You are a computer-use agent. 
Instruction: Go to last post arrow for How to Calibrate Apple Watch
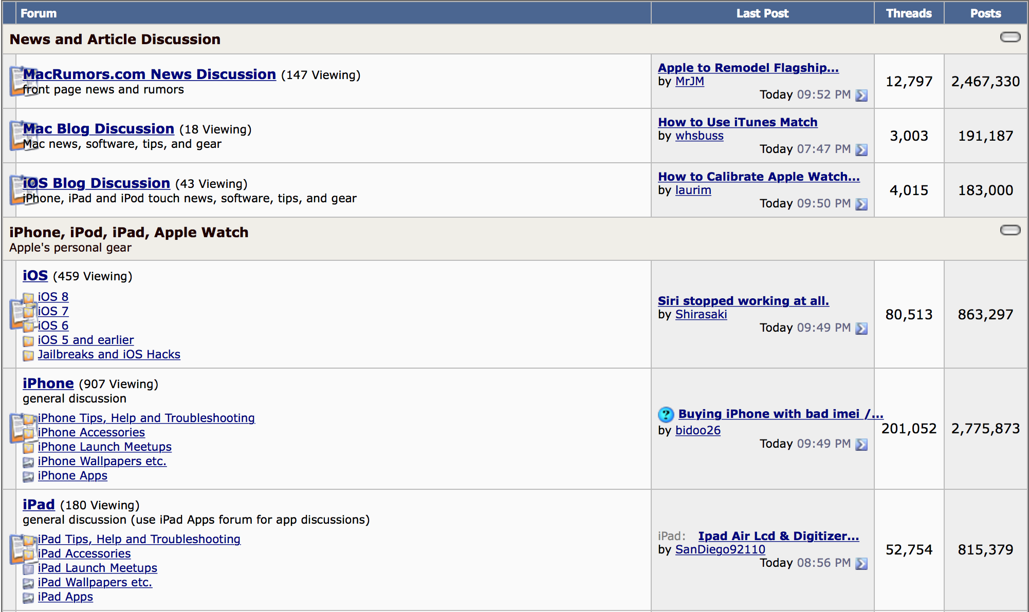[861, 204]
